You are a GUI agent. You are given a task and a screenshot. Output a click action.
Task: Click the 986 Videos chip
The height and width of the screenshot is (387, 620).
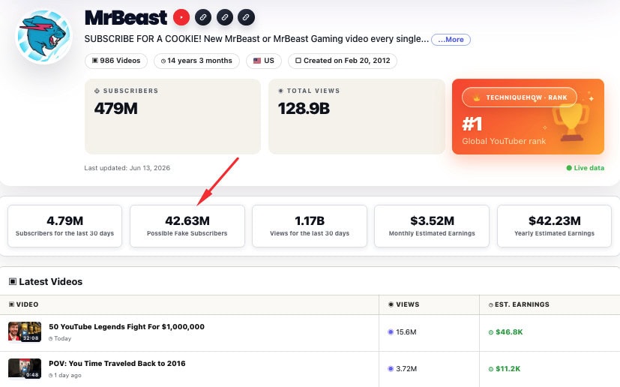[116, 61]
